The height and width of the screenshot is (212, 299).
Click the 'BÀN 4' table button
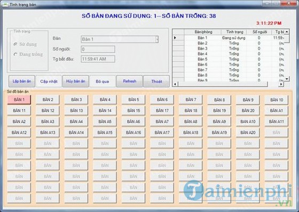click(x=105, y=100)
